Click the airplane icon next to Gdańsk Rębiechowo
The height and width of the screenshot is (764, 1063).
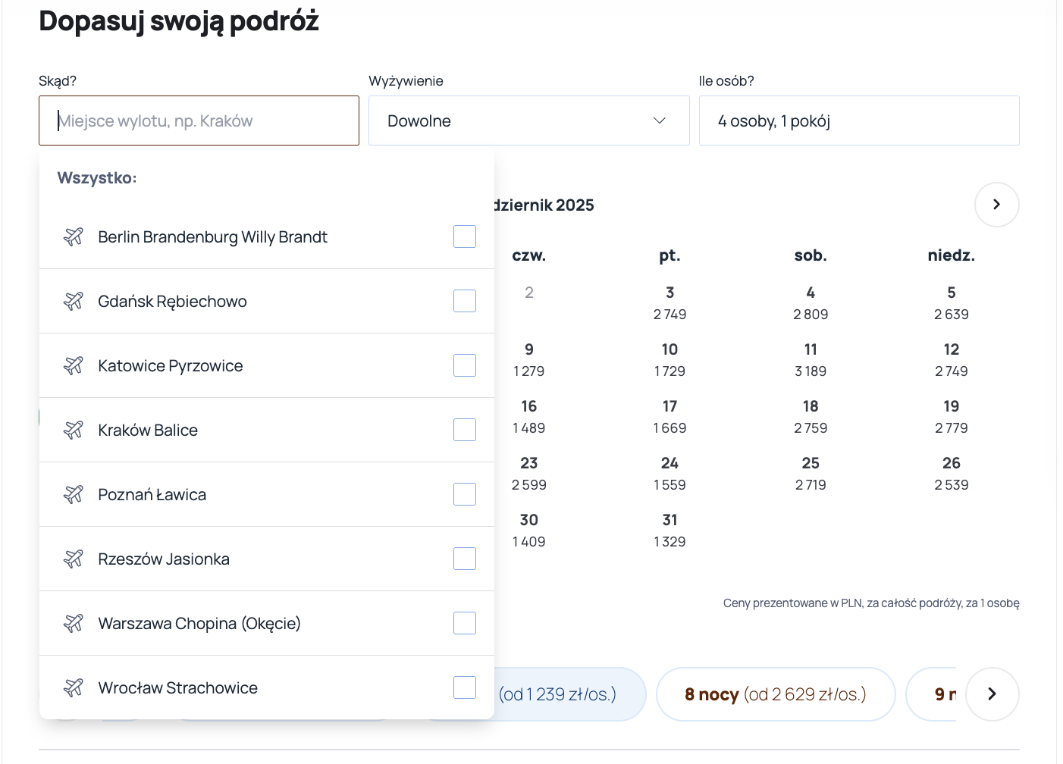tap(74, 302)
